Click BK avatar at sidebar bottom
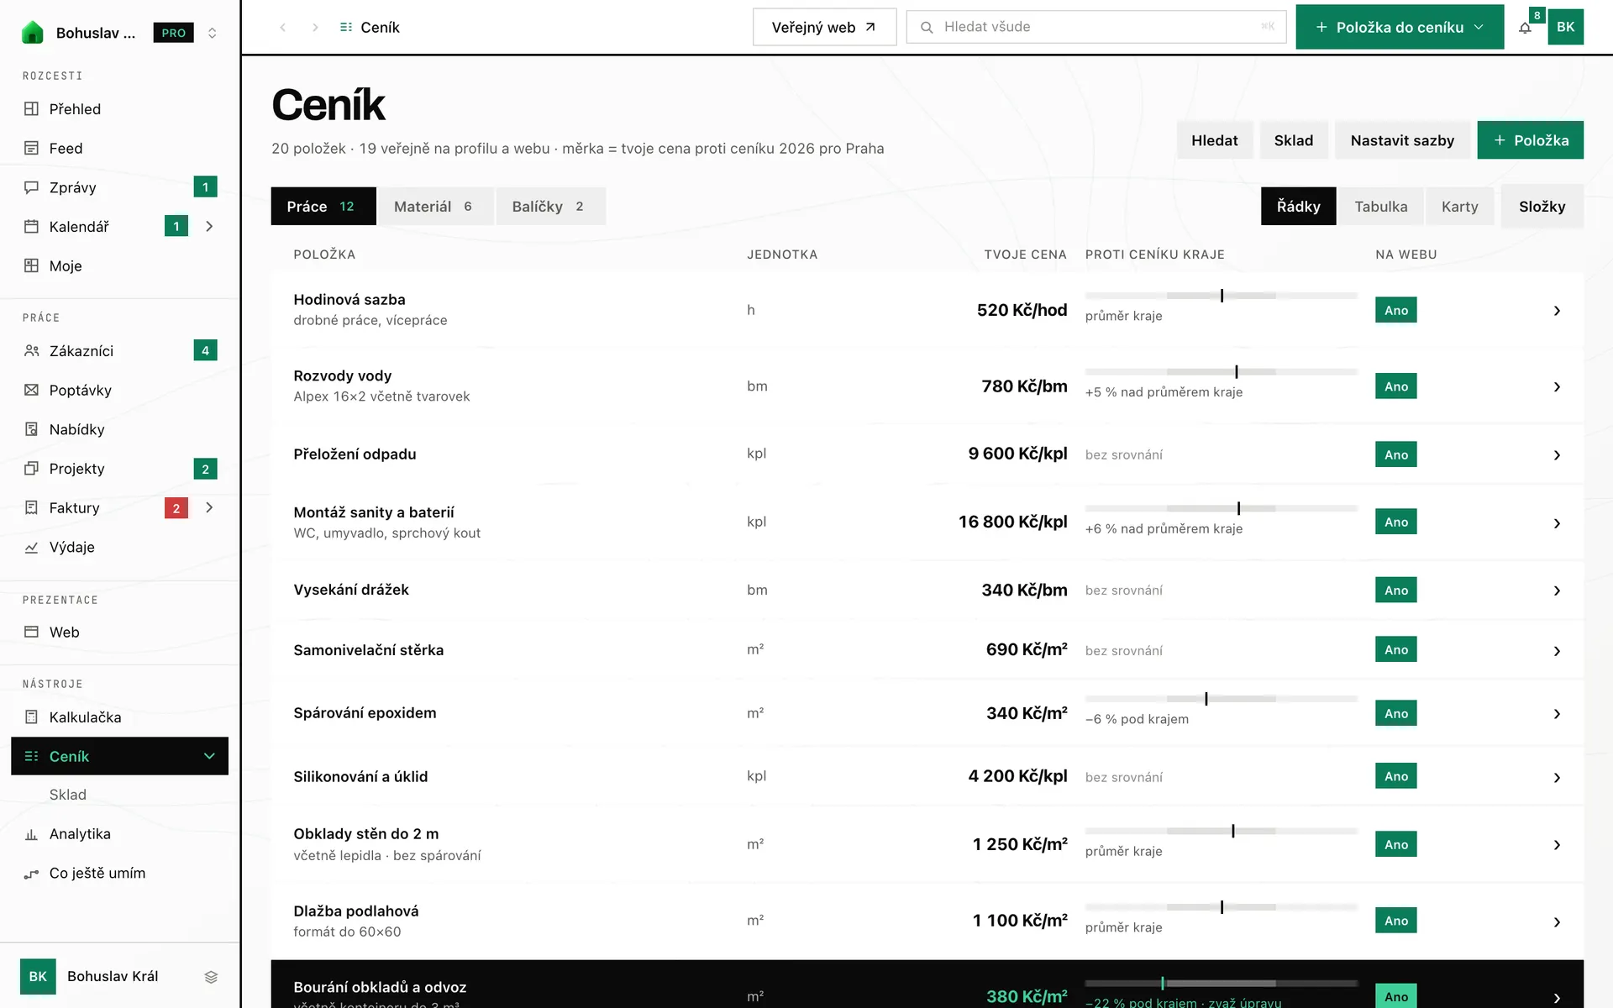 (38, 976)
